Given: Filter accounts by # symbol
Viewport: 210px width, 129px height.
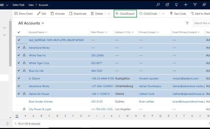Looking at the screenshot, I should pos(25,116).
